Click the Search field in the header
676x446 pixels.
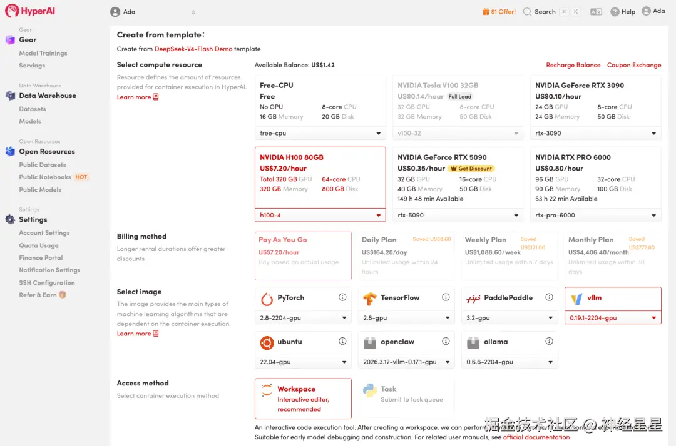[x=545, y=12]
